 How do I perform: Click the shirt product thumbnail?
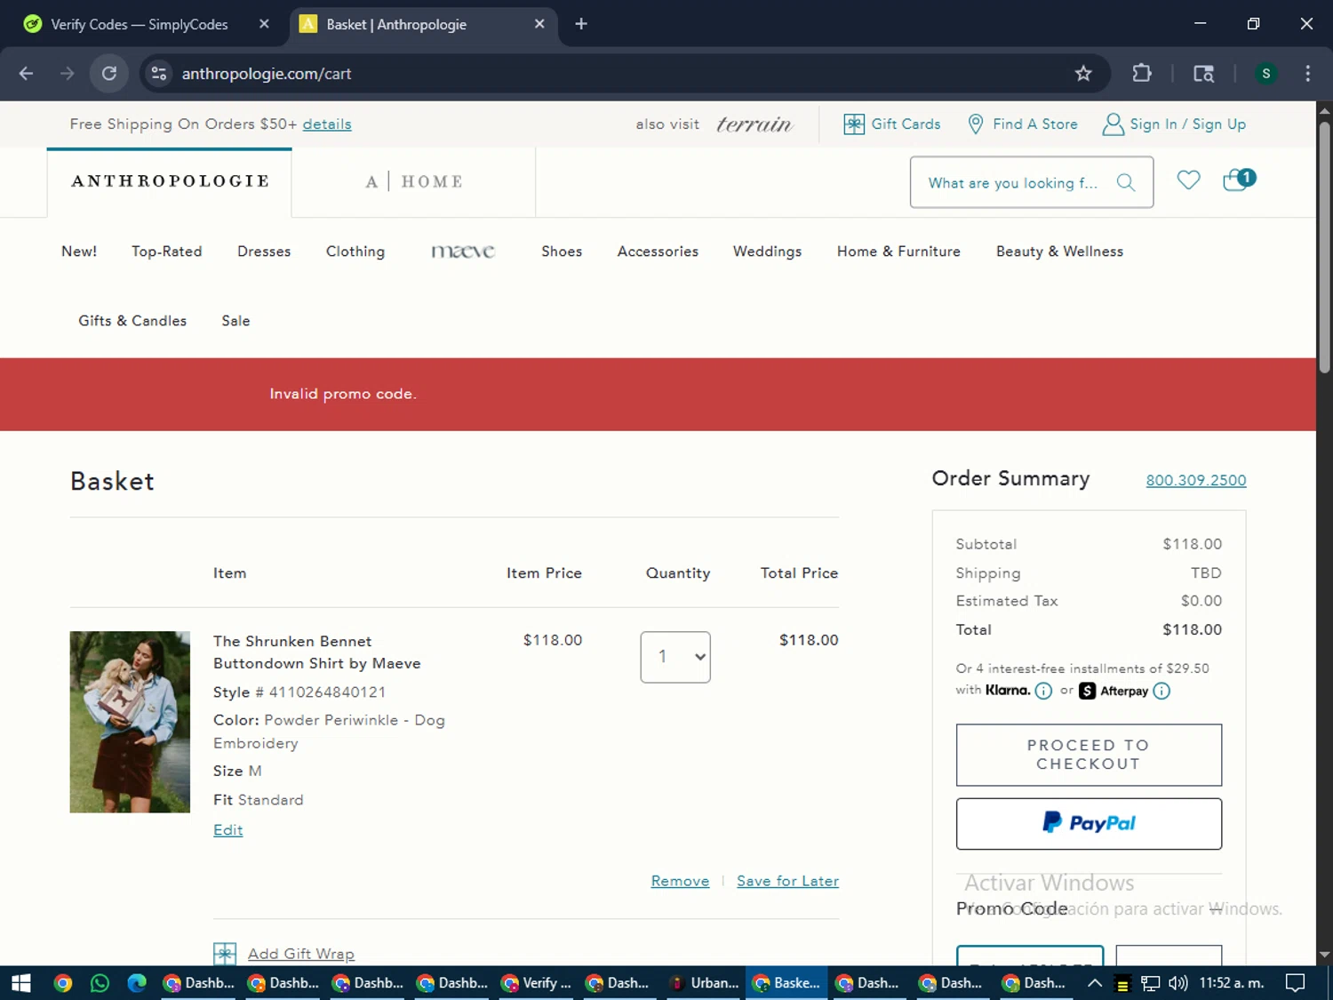130,722
